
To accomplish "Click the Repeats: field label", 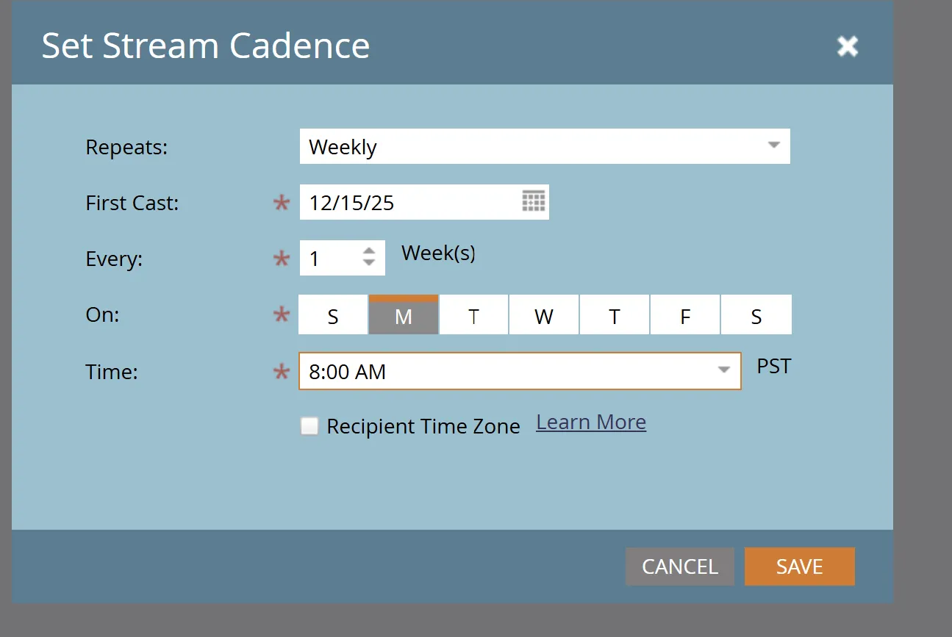I will [127, 147].
